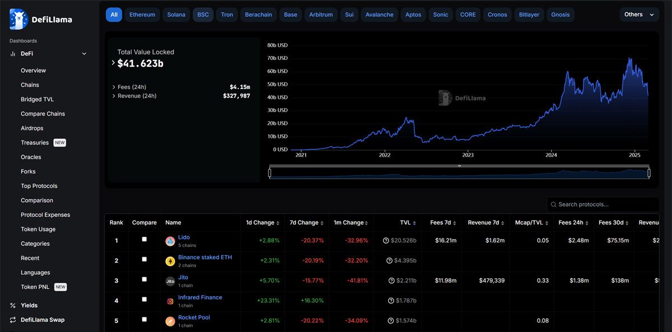Image resolution: width=672 pixels, height=332 pixels.
Task: Sort by 7d Change using its sort arrows
Action: click(x=322, y=223)
